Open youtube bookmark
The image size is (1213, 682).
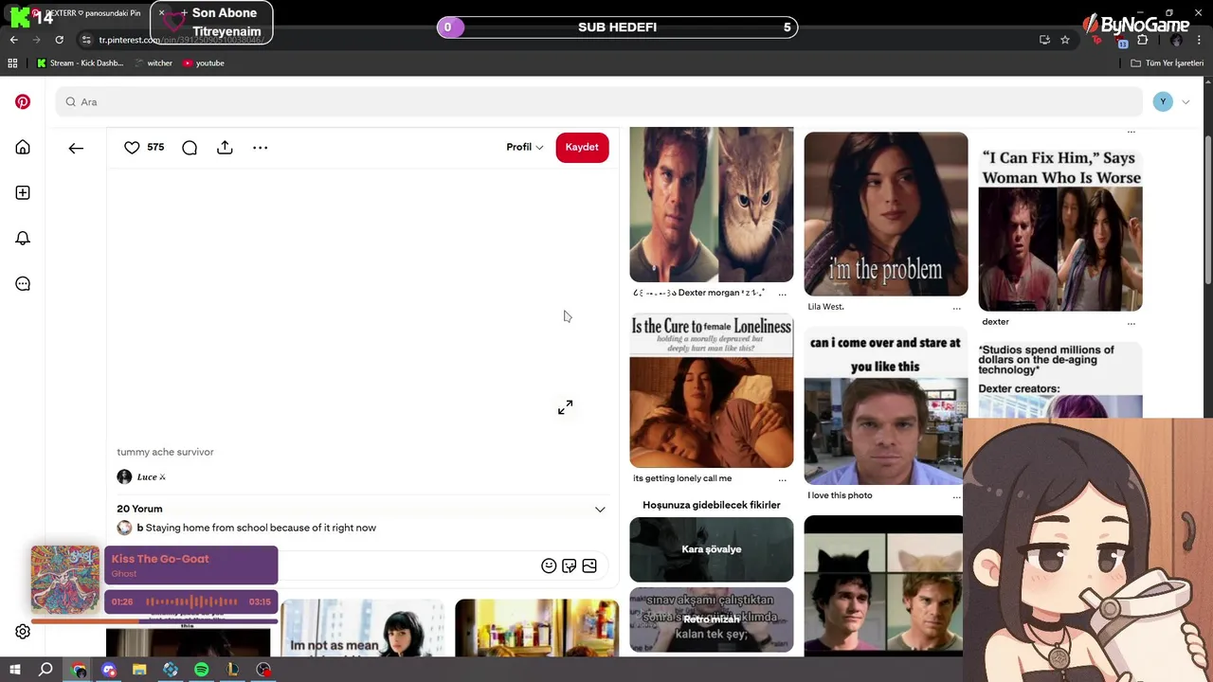pos(204,63)
